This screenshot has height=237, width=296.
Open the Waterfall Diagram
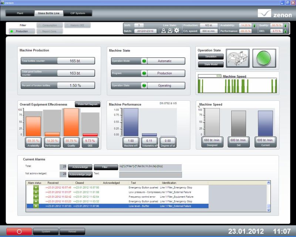coord(88,104)
